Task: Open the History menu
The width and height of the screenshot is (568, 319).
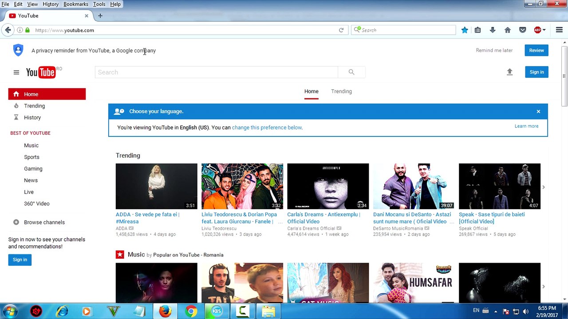Action: coord(51,4)
